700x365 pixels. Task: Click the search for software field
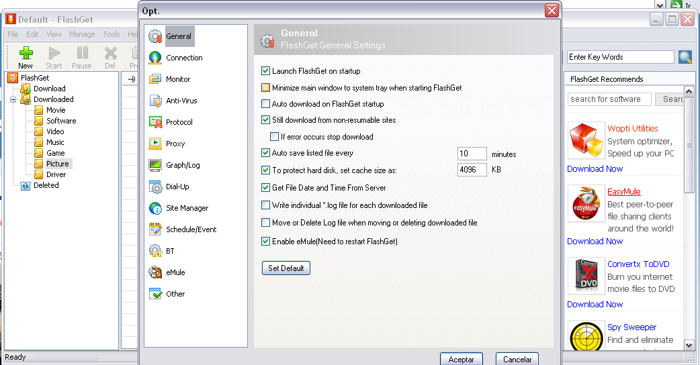(x=609, y=99)
